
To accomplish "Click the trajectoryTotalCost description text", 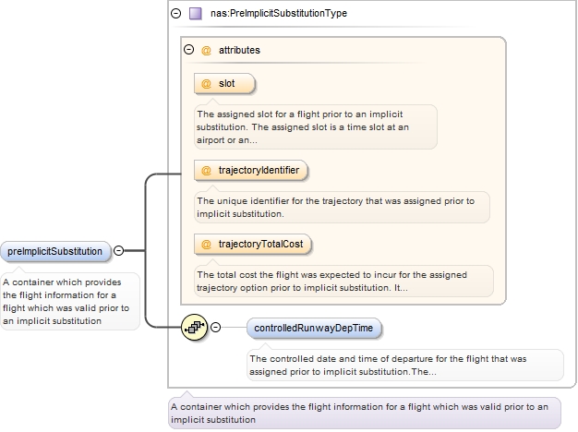I will (343, 281).
